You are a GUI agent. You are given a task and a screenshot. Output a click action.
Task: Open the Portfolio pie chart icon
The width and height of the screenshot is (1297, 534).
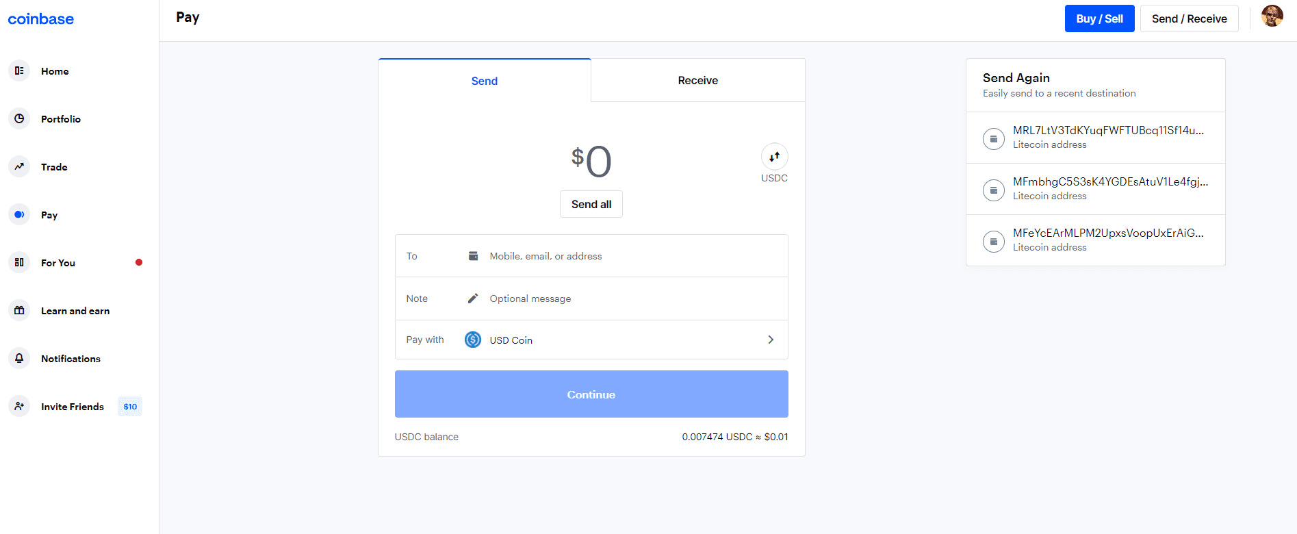19,118
